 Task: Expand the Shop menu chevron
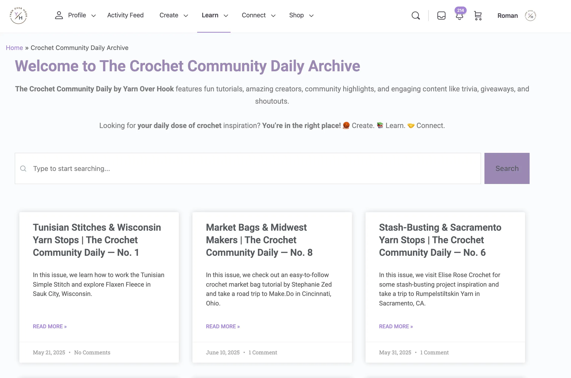click(311, 16)
